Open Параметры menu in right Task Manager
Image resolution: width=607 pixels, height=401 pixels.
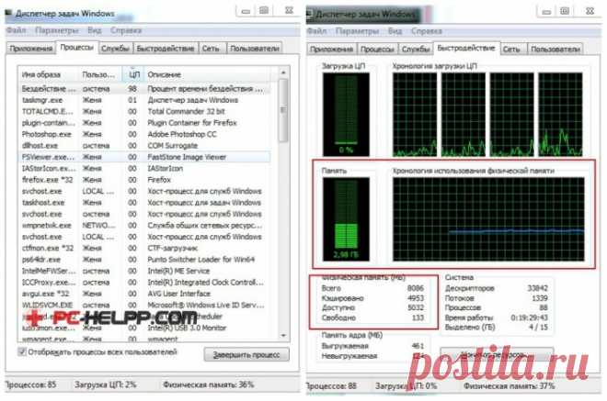pyautogui.click(x=357, y=31)
